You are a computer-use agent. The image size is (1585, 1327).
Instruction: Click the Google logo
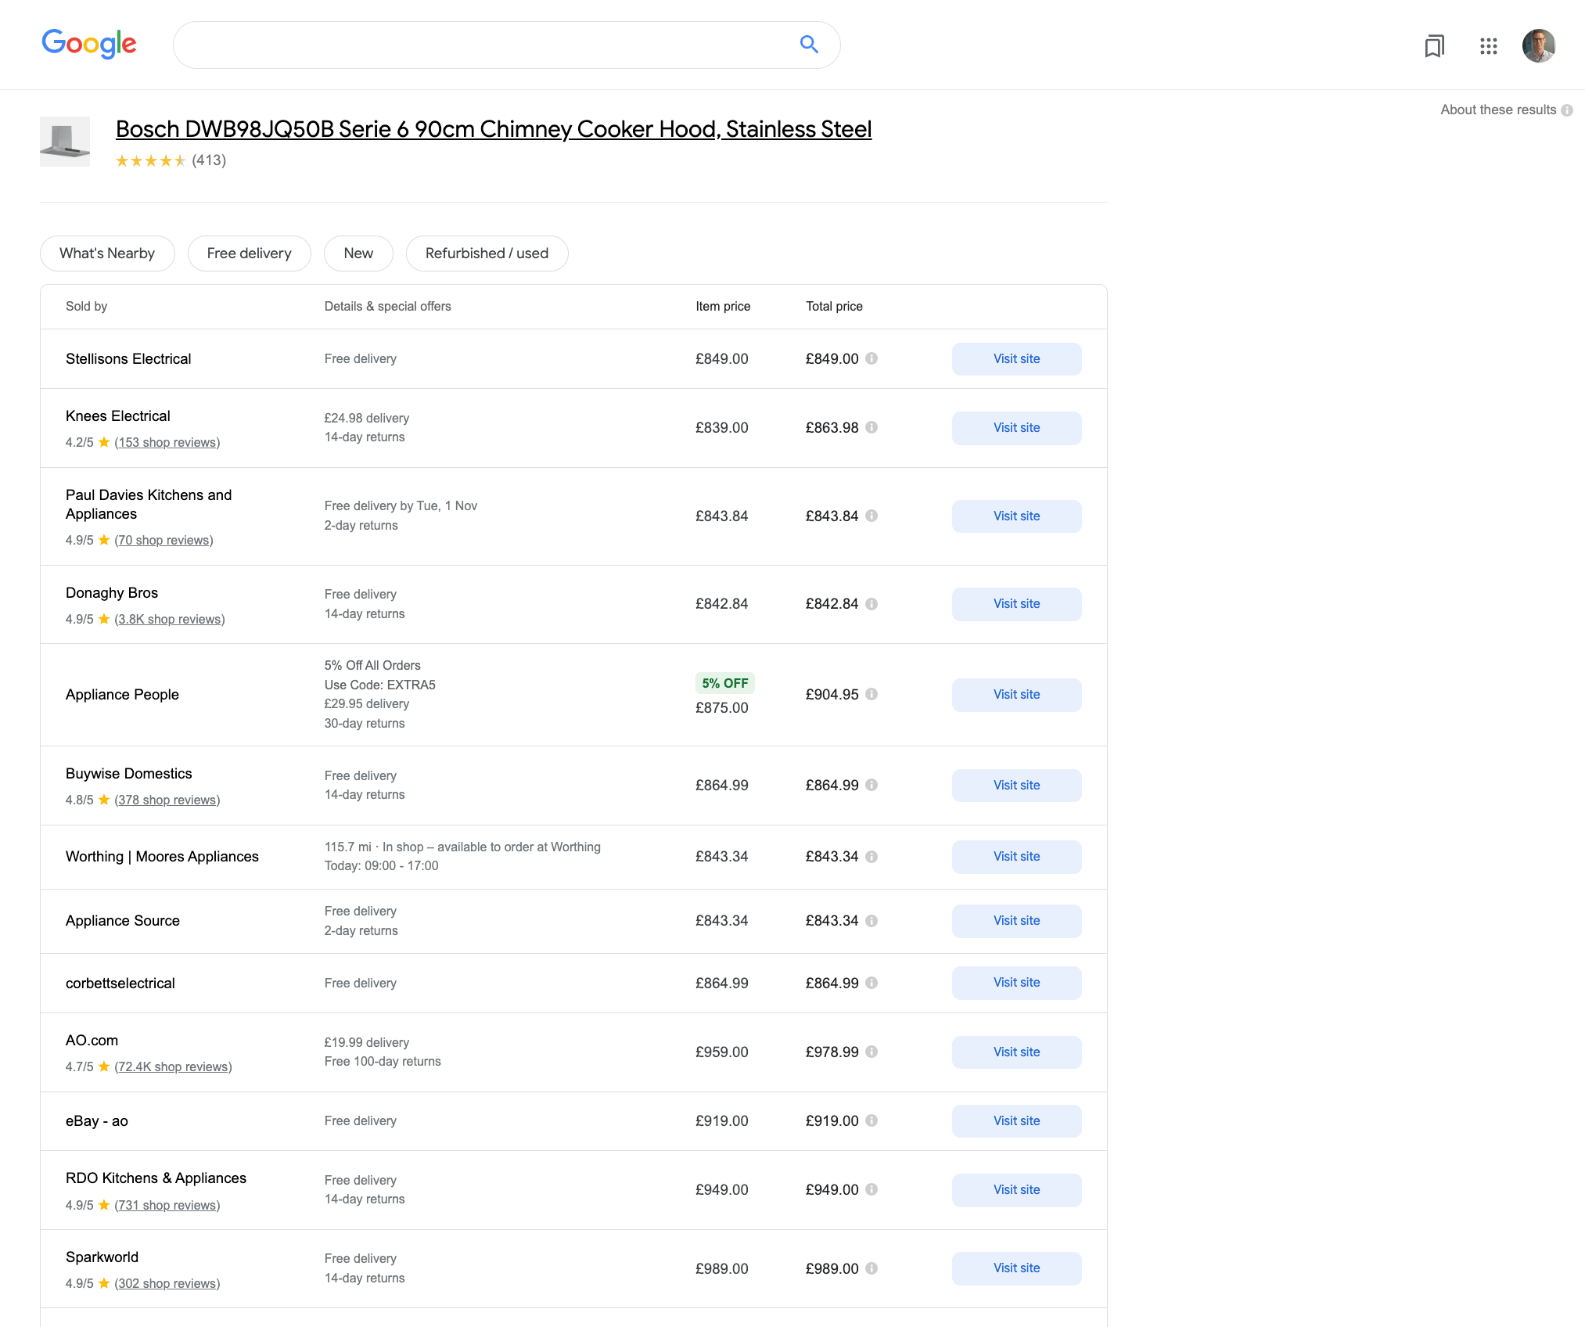pyautogui.click(x=89, y=44)
